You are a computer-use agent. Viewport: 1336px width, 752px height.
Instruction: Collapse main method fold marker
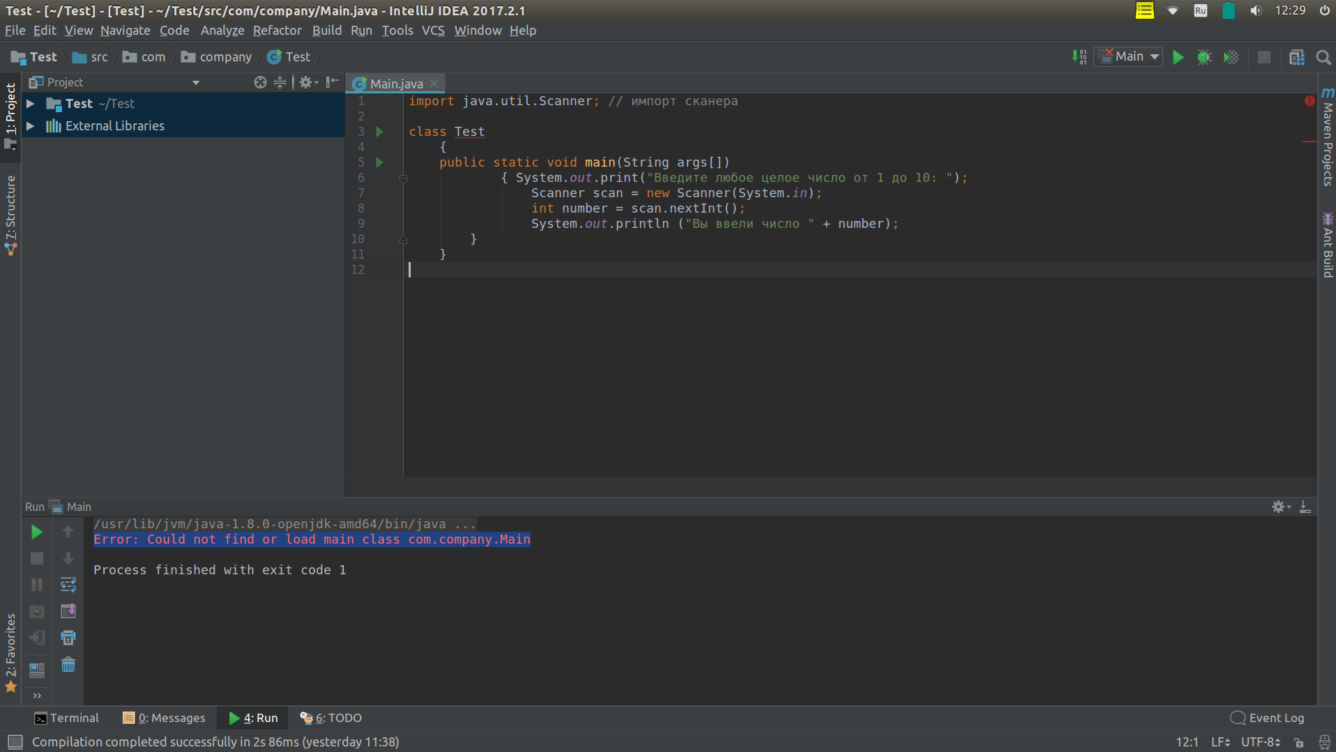point(403,178)
